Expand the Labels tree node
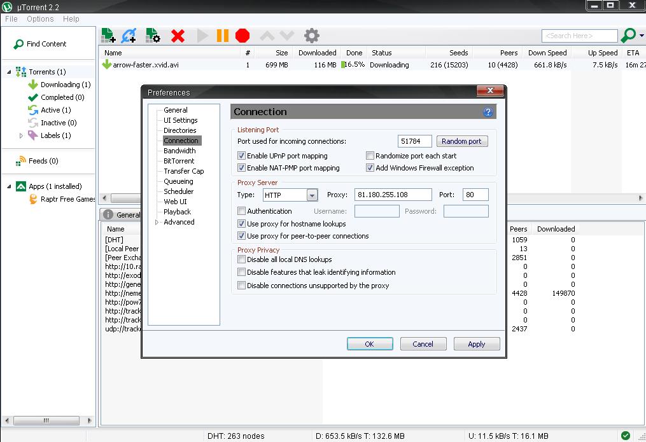This screenshot has height=442, width=646. [x=21, y=135]
